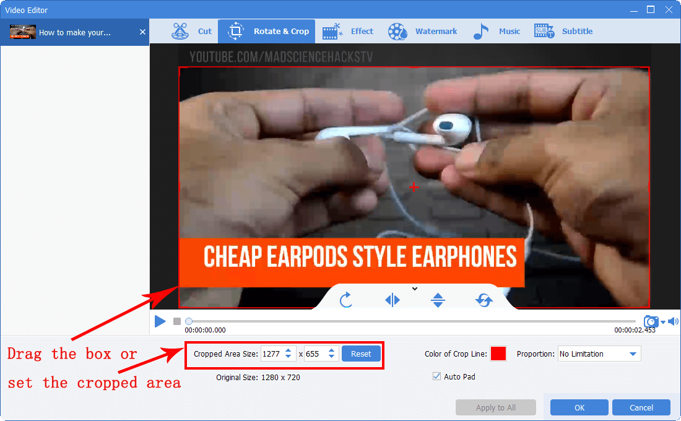Collapse the rotate toolbar chevron
The width and height of the screenshot is (681, 421).
pos(415,289)
